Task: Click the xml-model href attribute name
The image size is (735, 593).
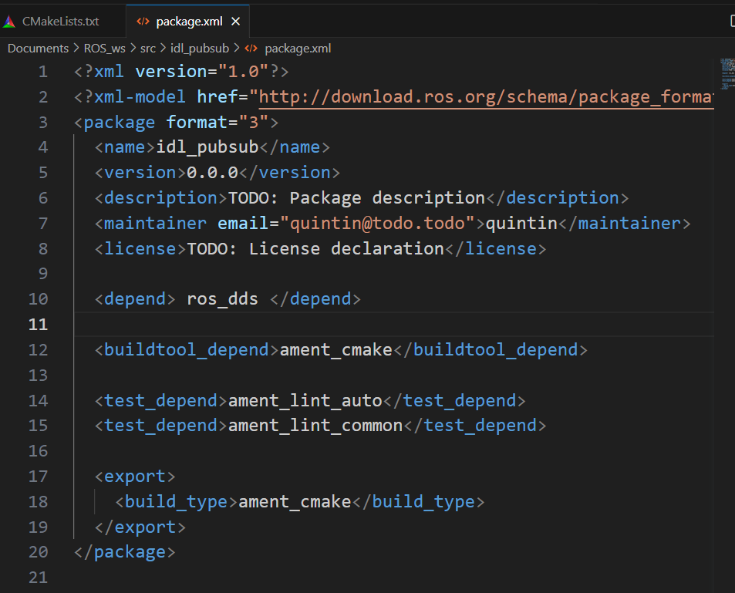Action: 217,97
